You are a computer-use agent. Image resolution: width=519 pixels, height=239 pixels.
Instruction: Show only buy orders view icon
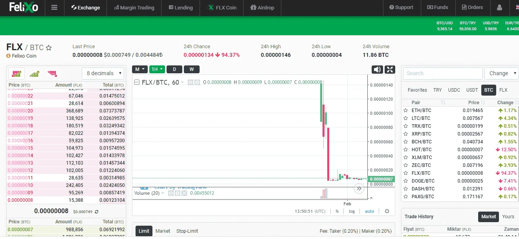(34, 73)
